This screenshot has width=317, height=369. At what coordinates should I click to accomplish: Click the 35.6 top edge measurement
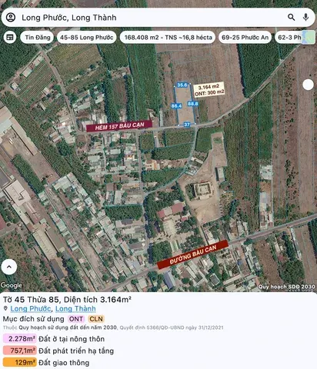pos(182,85)
